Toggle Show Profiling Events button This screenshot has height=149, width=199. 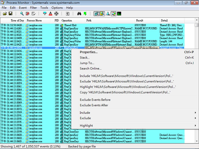click(x=119, y=14)
